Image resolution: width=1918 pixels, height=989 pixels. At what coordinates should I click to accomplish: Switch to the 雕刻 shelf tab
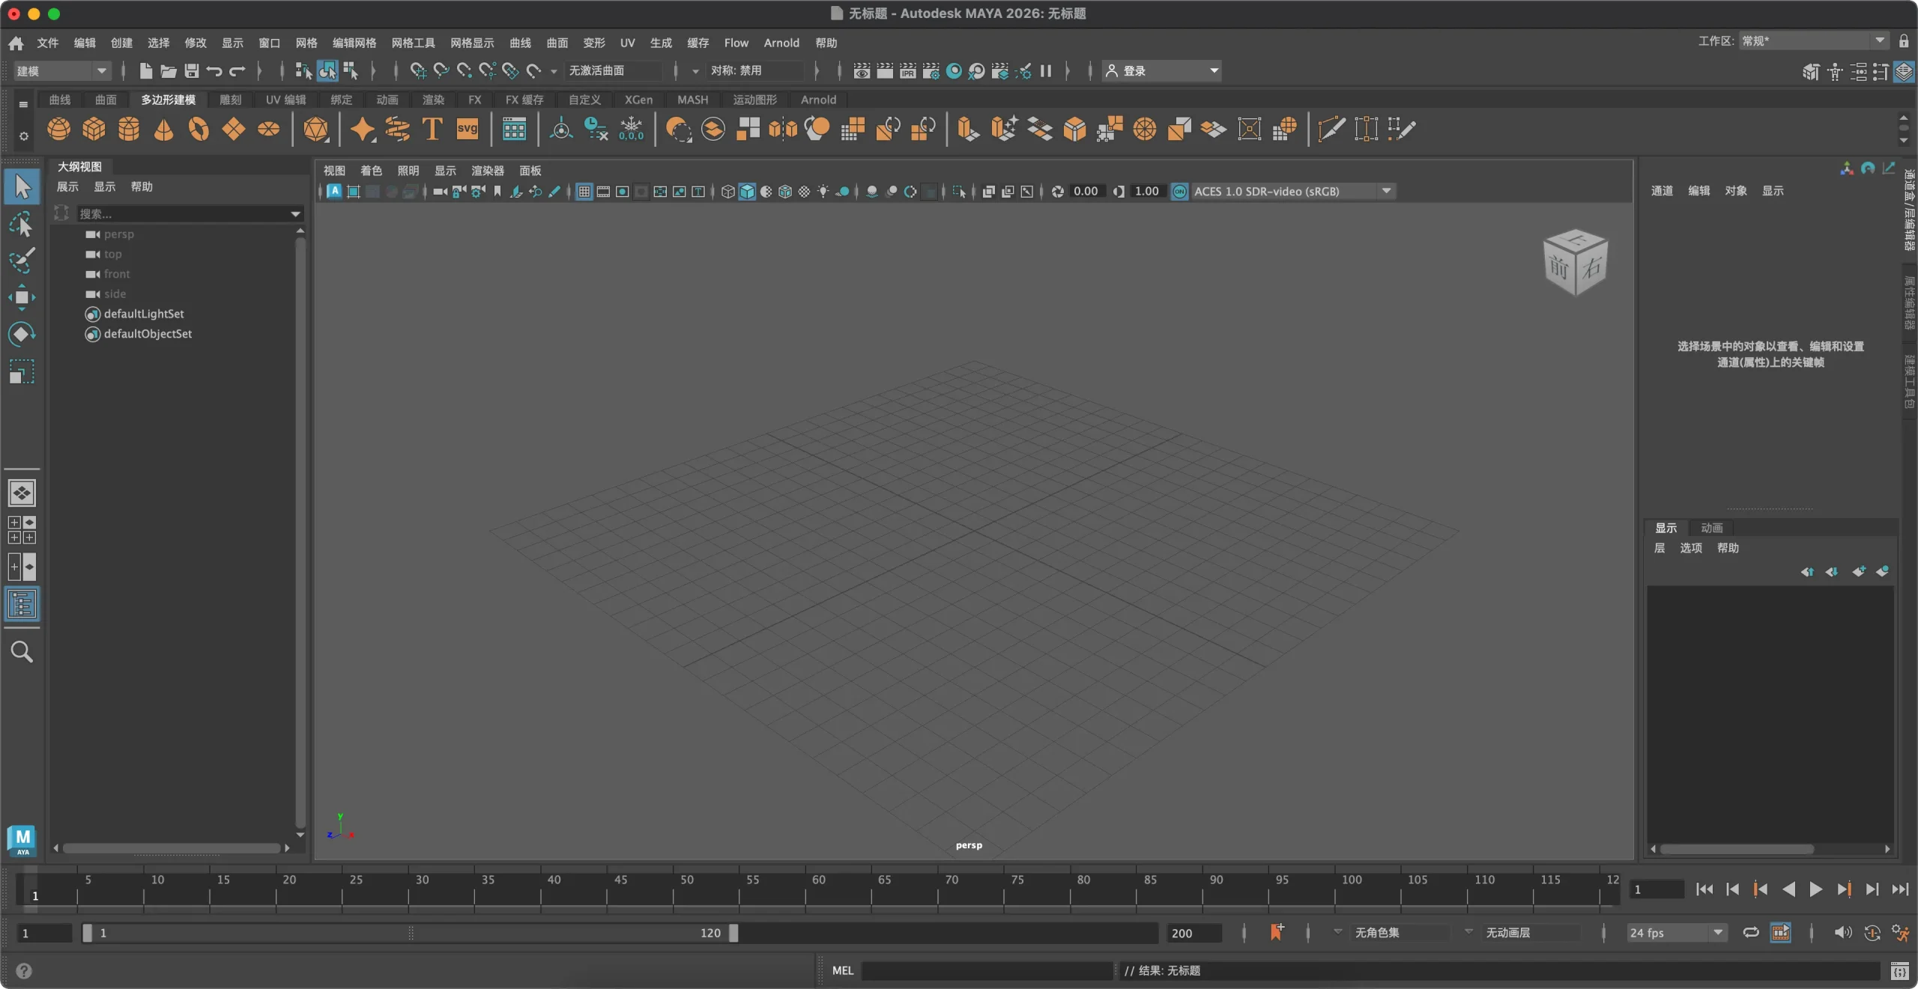tap(230, 100)
